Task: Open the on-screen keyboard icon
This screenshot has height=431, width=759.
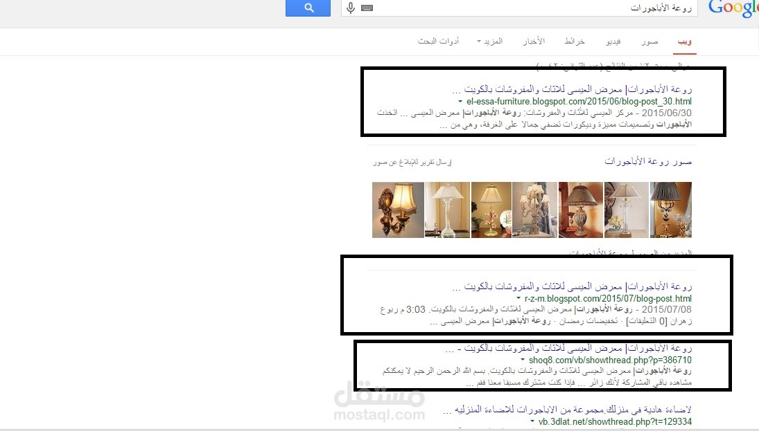Action: pyautogui.click(x=367, y=8)
